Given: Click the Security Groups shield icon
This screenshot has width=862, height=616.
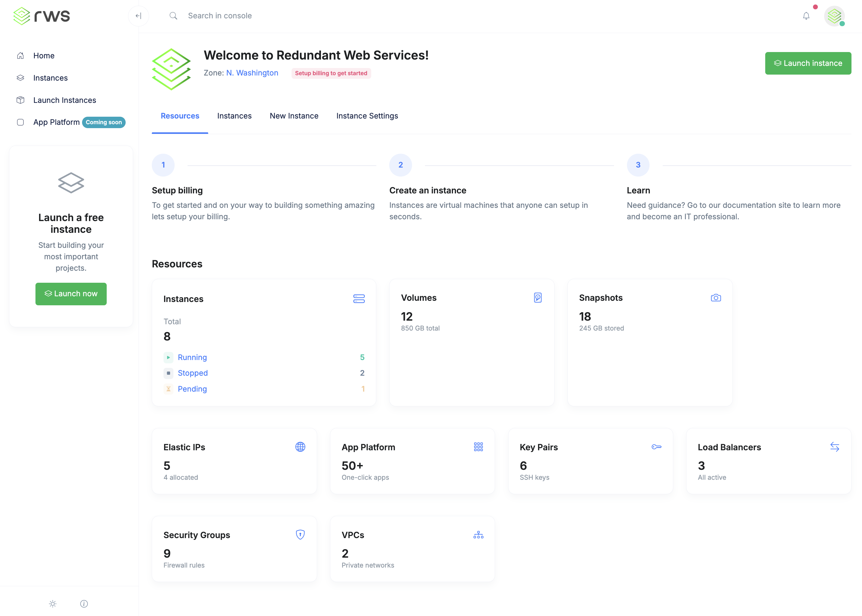Looking at the screenshot, I should tap(300, 534).
